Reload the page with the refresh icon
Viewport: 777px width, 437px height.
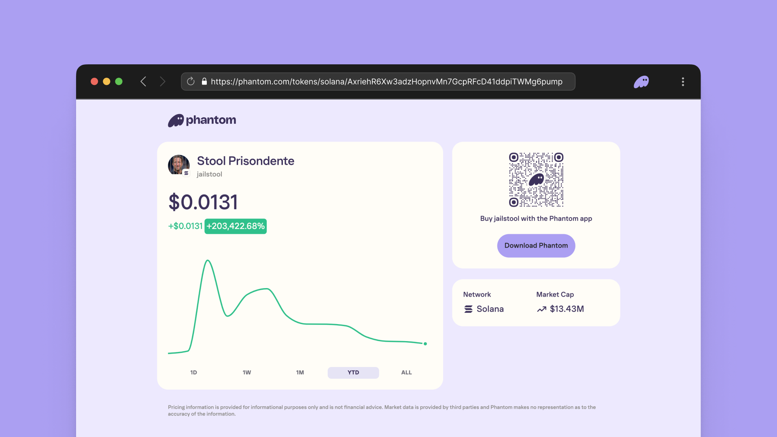191,82
